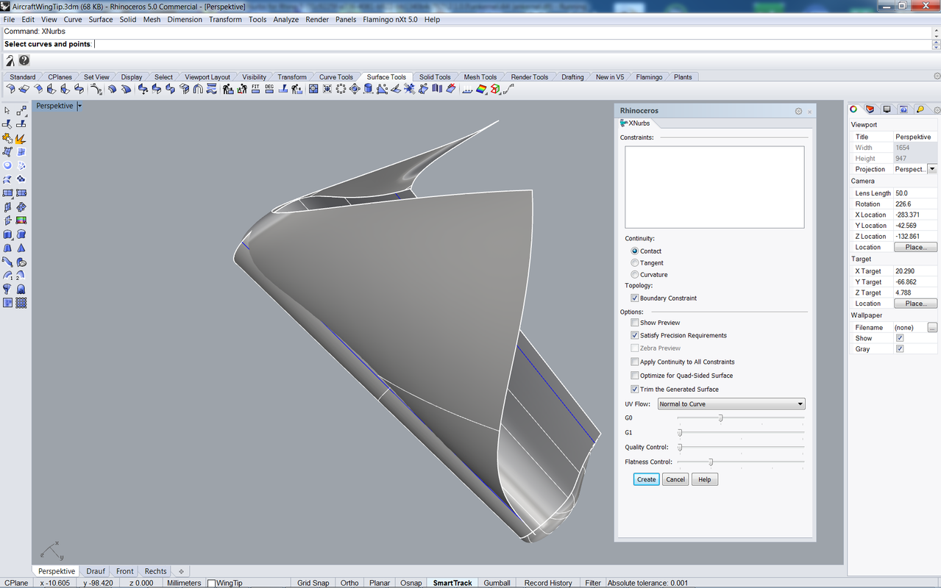Open the Flamingo nXt 5.0 menu
This screenshot has width=941, height=588.
click(x=390, y=20)
